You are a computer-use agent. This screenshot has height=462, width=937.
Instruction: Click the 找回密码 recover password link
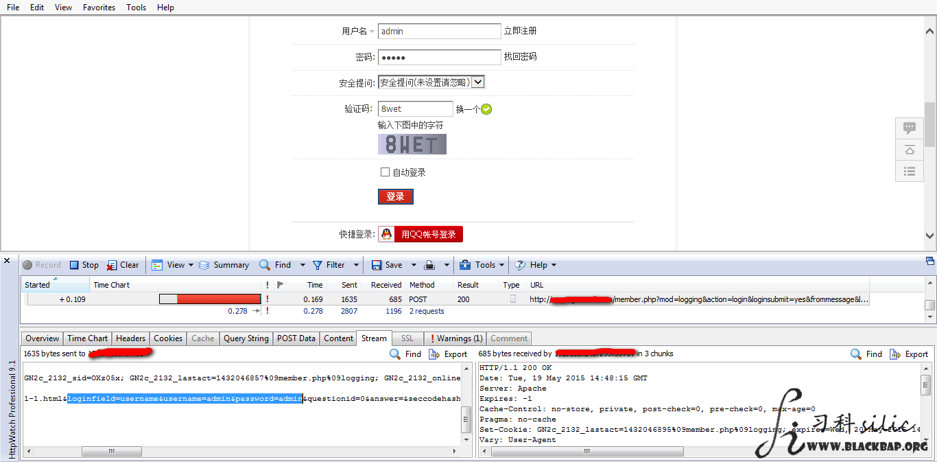[521, 57]
